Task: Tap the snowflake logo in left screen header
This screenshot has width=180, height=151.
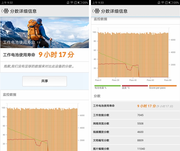Action: [6, 11]
